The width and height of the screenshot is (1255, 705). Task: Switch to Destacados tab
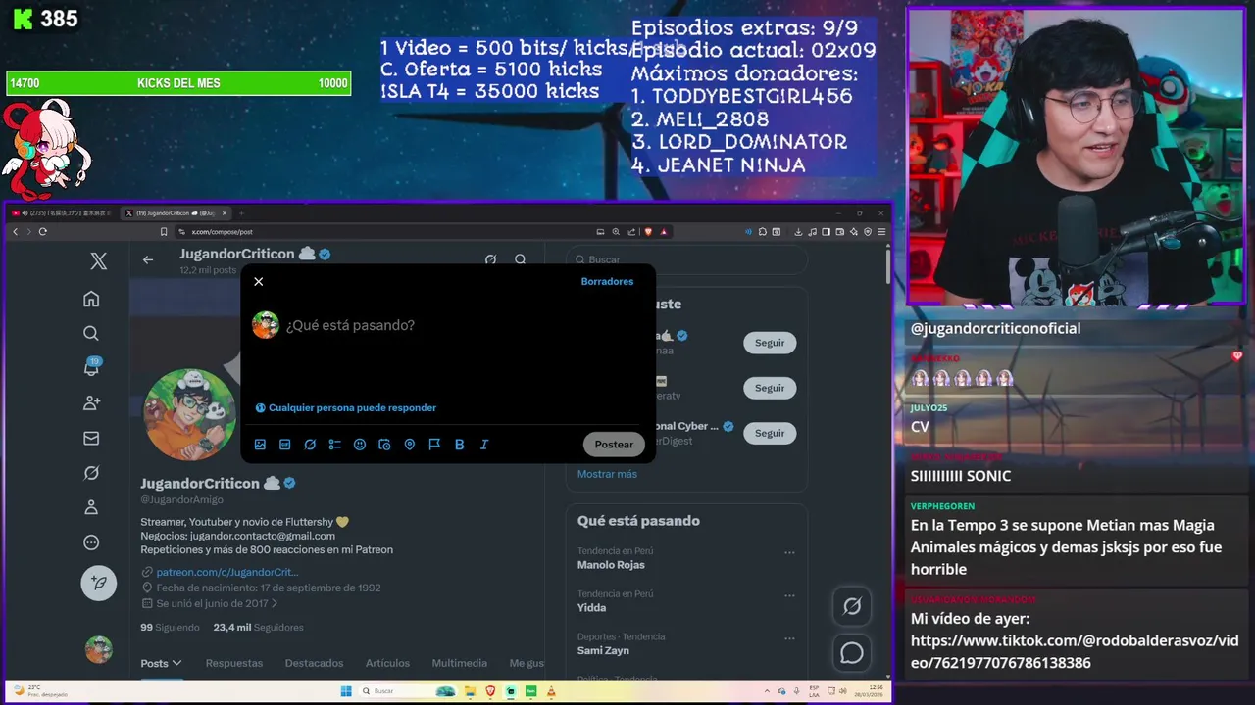[314, 663]
